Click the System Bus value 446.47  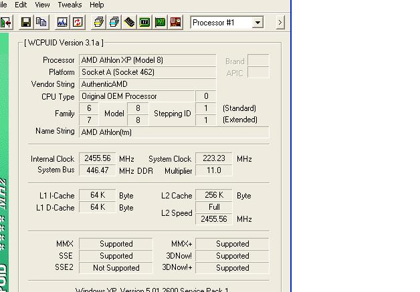pyautogui.click(x=98, y=170)
